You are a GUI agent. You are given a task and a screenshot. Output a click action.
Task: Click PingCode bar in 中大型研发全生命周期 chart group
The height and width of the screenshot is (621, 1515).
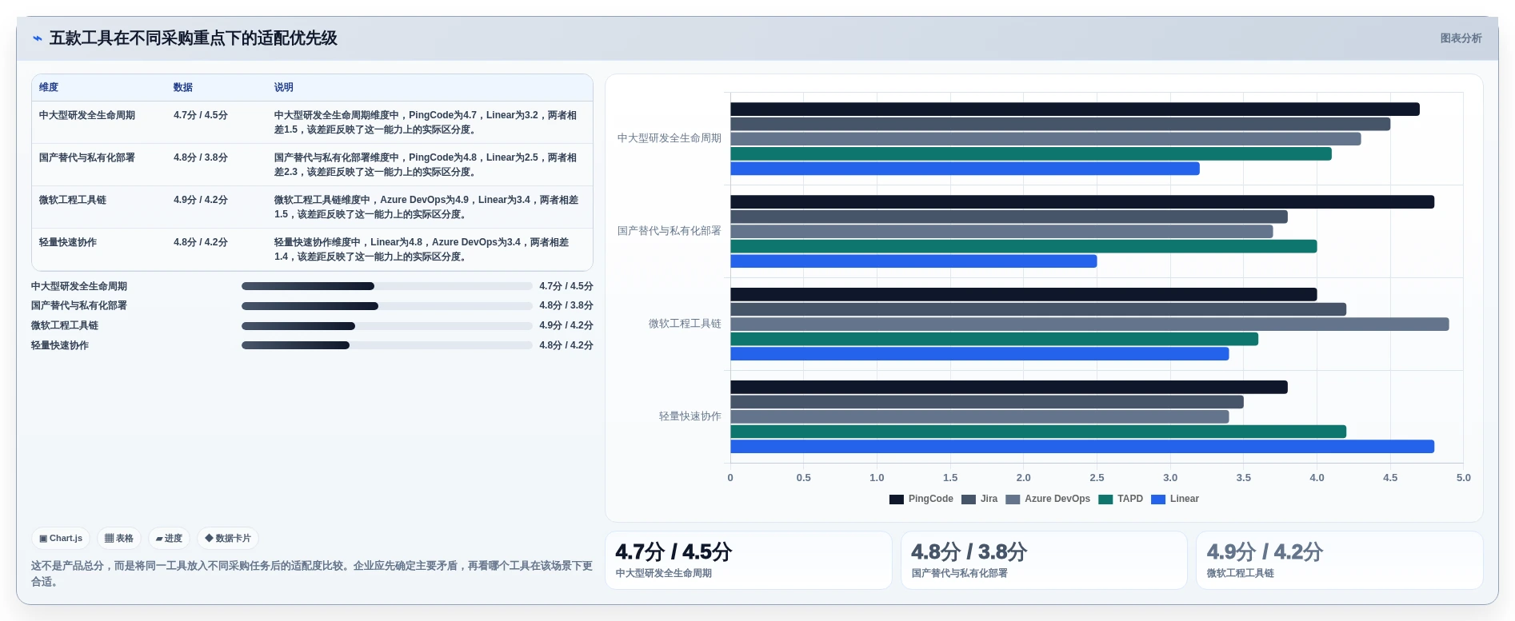click(x=1074, y=109)
